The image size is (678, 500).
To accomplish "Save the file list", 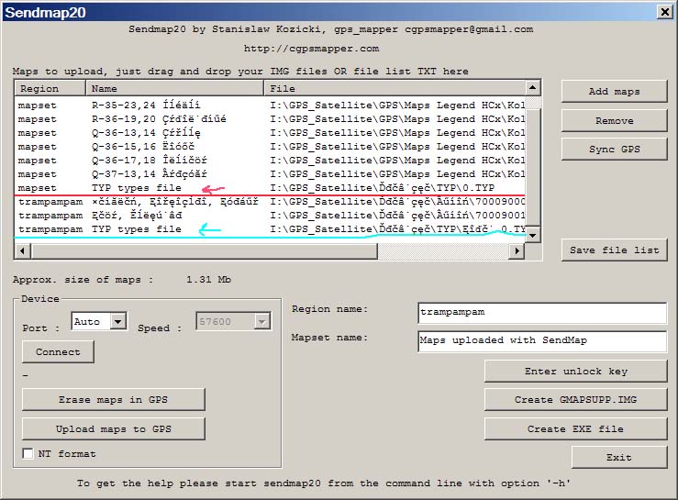I will pos(614,250).
